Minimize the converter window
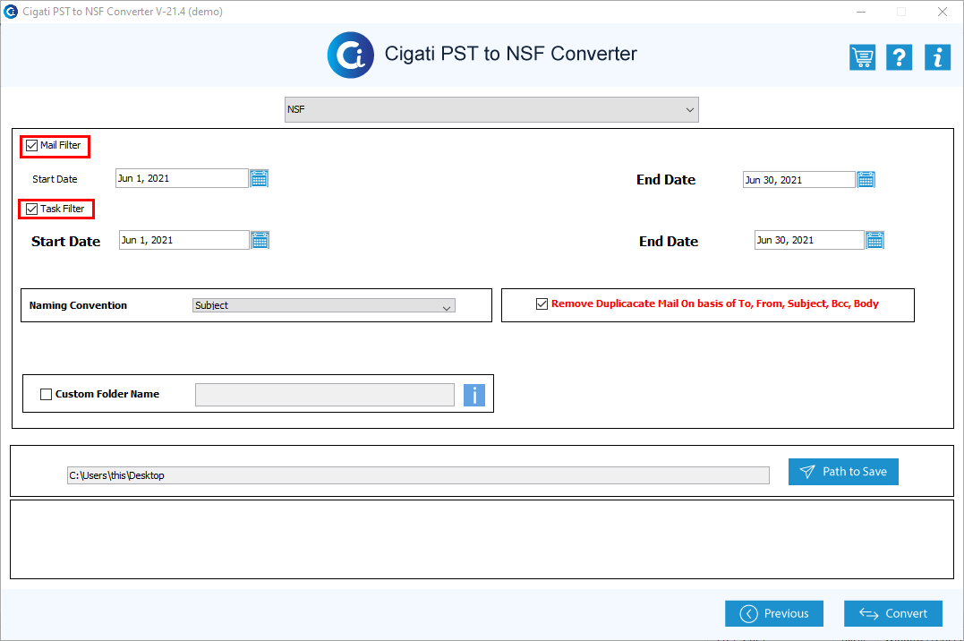Screen dimensions: 964x641 point(861,12)
